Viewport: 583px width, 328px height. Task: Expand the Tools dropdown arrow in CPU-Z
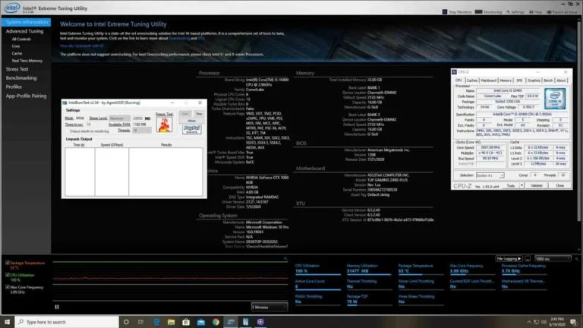coord(522,185)
